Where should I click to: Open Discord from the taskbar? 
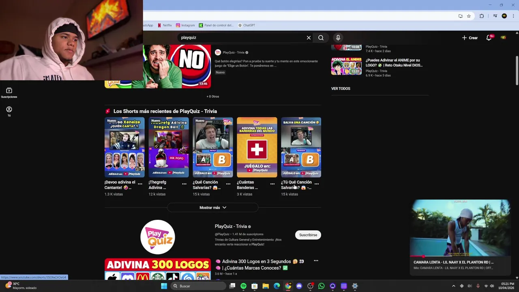pos(299,286)
